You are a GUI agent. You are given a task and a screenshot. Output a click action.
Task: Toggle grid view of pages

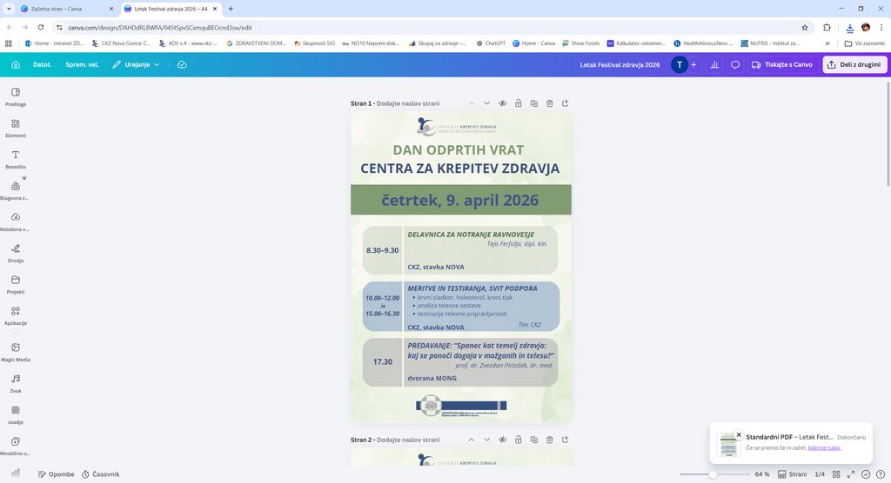point(837,474)
